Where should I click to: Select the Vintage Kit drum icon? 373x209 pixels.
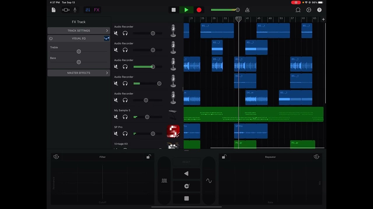(x=173, y=145)
